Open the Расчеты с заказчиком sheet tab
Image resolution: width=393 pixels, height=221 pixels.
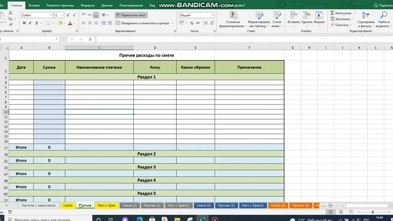(39, 206)
